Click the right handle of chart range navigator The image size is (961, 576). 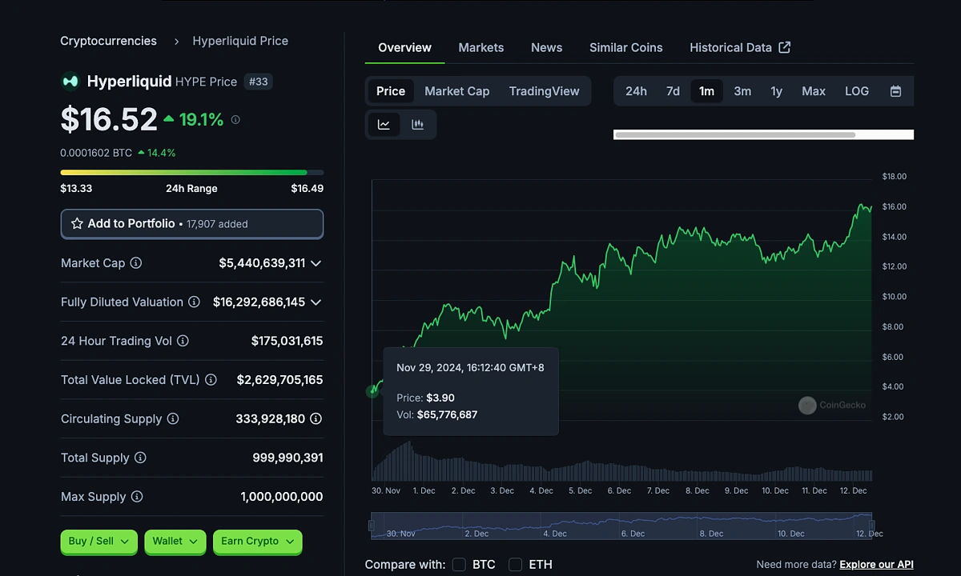coord(873,526)
